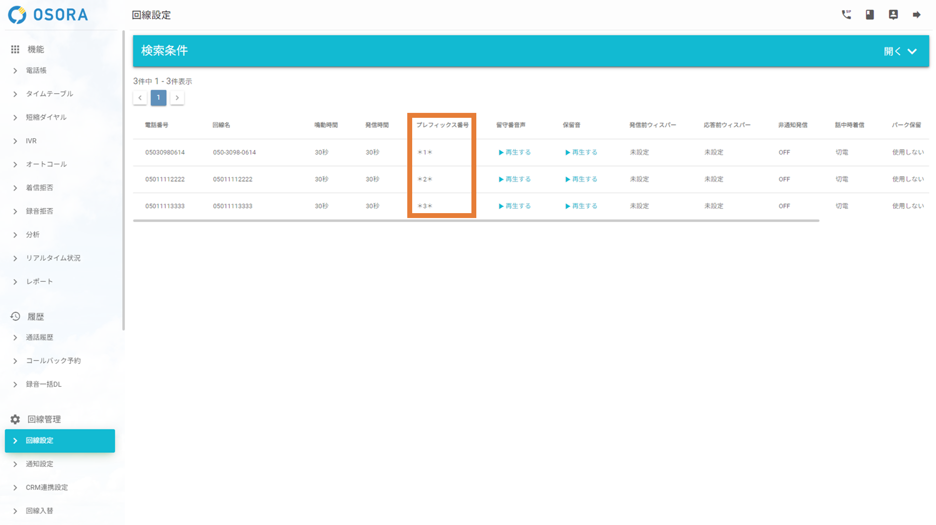Screen dimensions: 936x525
Task: Go to next page of results
Action: [177, 98]
